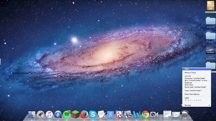Choose Duplicate in the context menu
Image resolution: width=216 pixels, height=121 pixels.
pos(196,83)
